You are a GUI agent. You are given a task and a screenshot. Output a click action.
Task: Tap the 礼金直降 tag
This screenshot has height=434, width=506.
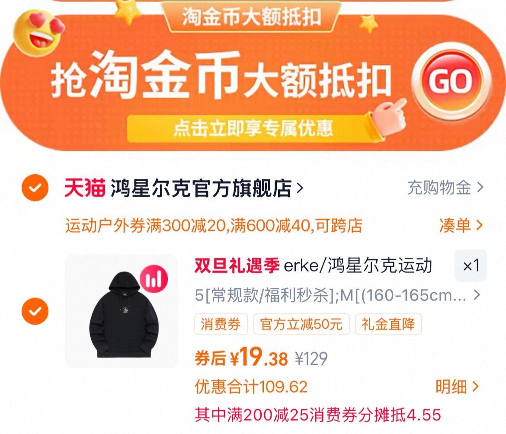click(388, 324)
